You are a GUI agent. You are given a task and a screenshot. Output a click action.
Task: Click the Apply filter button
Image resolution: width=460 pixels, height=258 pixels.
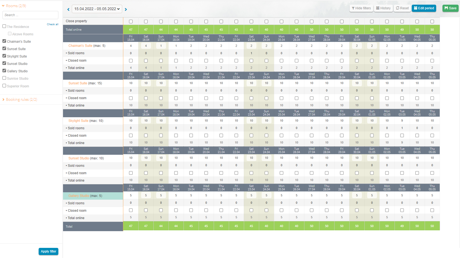pyautogui.click(x=48, y=251)
